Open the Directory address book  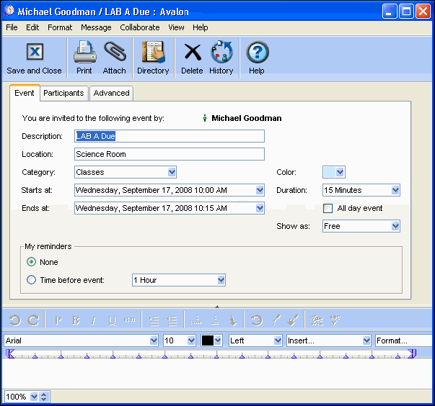coord(153,53)
